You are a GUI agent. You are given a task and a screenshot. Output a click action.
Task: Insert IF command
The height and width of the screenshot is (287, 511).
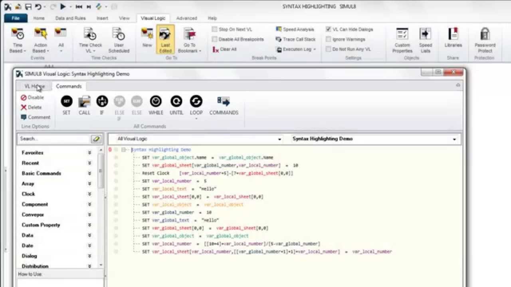click(x=102, y=106)
